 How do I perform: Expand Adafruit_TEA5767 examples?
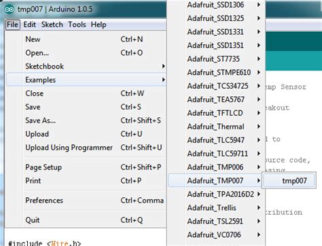[x=216, y=100]
